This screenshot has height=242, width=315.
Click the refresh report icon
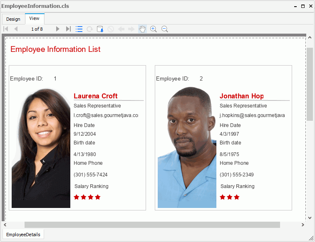89,29
